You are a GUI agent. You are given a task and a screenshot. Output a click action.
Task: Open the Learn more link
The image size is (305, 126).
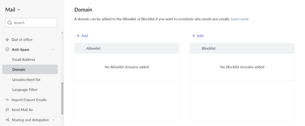click(x=239, y=19)
